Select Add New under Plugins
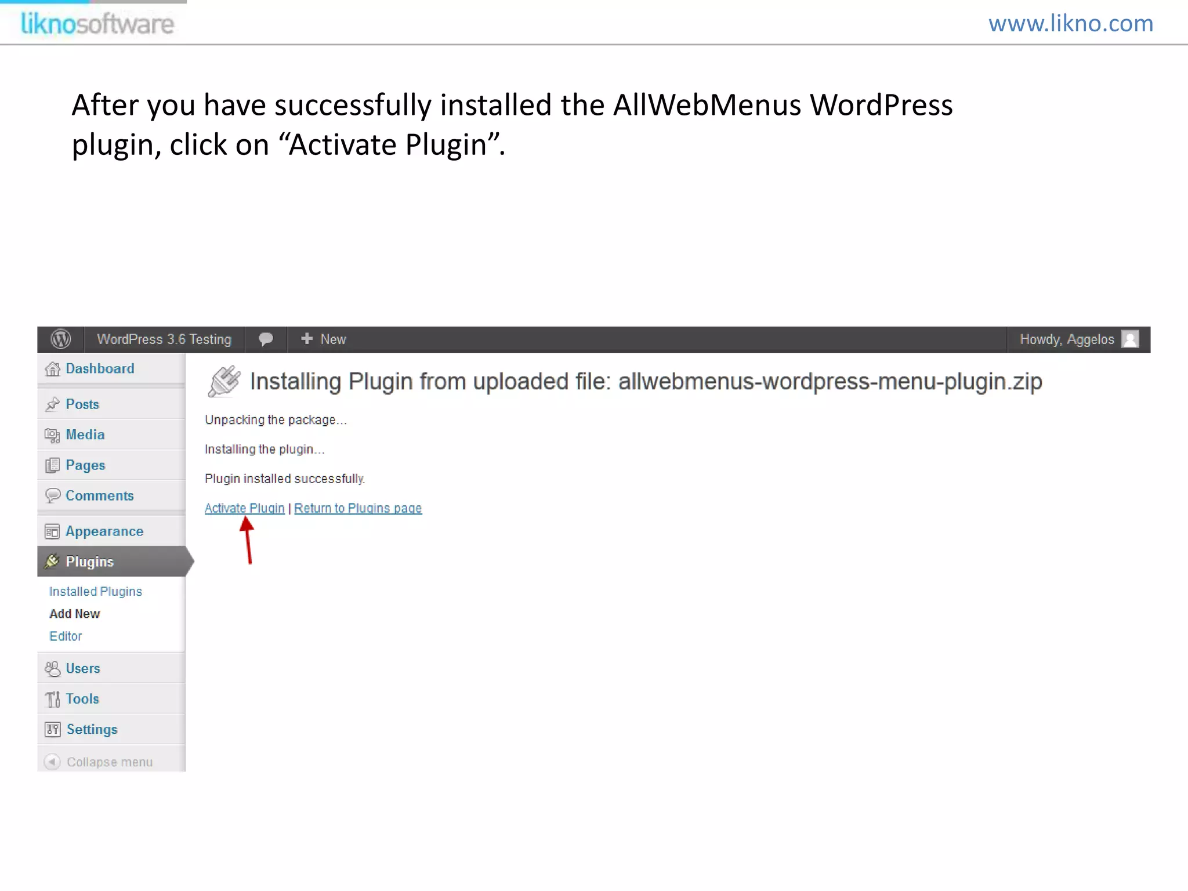1188x891 pixels. [x=75, y=614]
